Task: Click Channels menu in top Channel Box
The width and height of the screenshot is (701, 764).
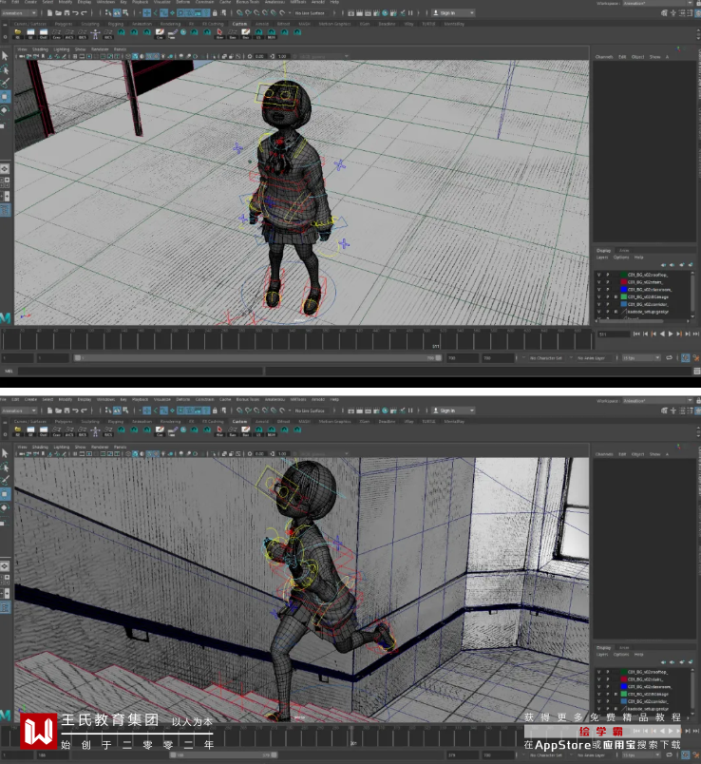Action: coord(604,57)
